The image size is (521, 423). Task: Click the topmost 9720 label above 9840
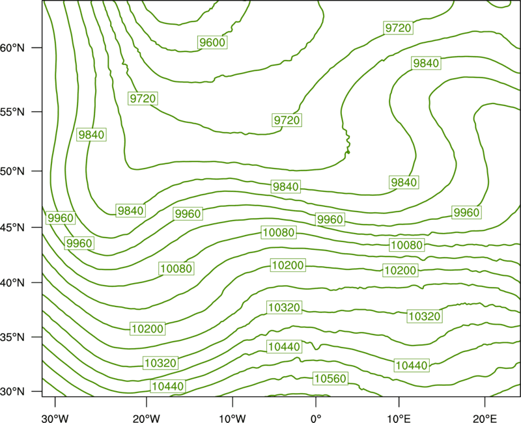[x=398, y=28]
